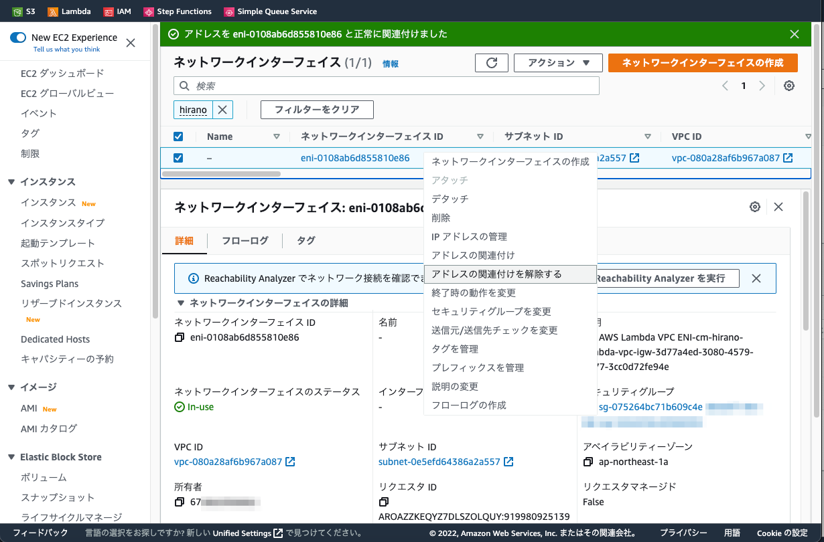This screenshot has width=824, height=542.
Task: Uncheck the select-all checkbox in table header
Action: click(x=178, y=136)
